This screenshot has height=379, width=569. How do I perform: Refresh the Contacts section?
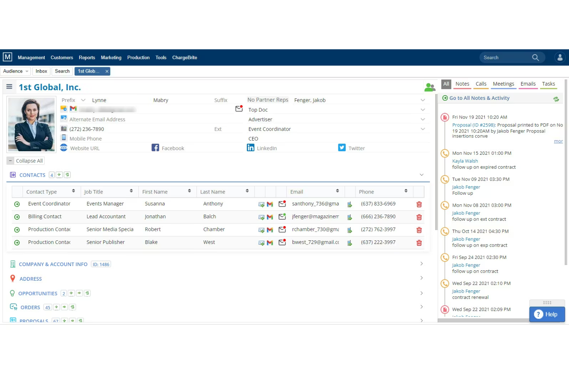click(x=67, y=175)
